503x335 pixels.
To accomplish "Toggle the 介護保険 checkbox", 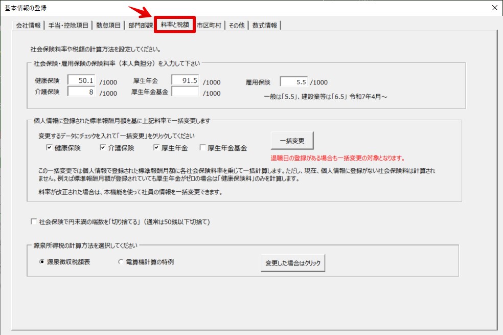I will [103, 148].
